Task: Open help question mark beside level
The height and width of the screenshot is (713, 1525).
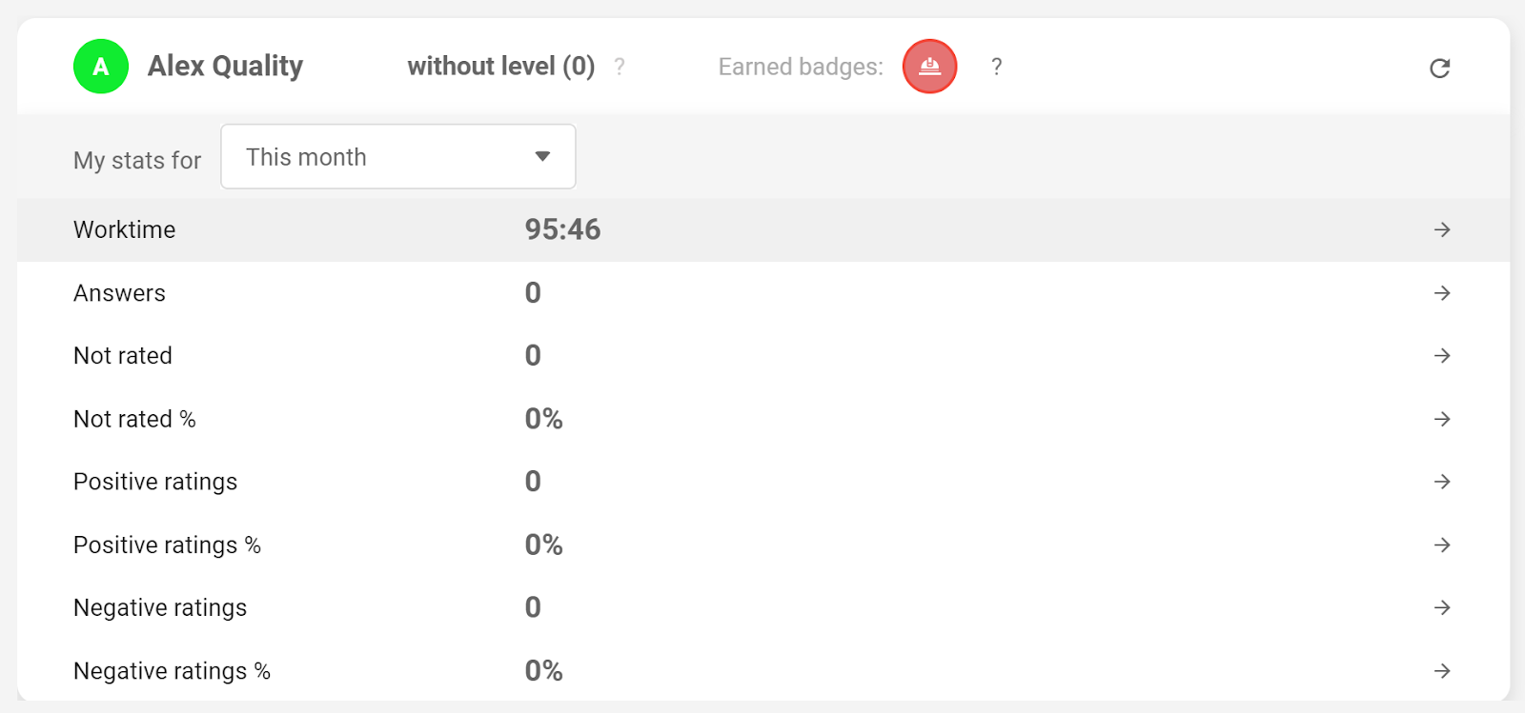Action: coord(620,67)
